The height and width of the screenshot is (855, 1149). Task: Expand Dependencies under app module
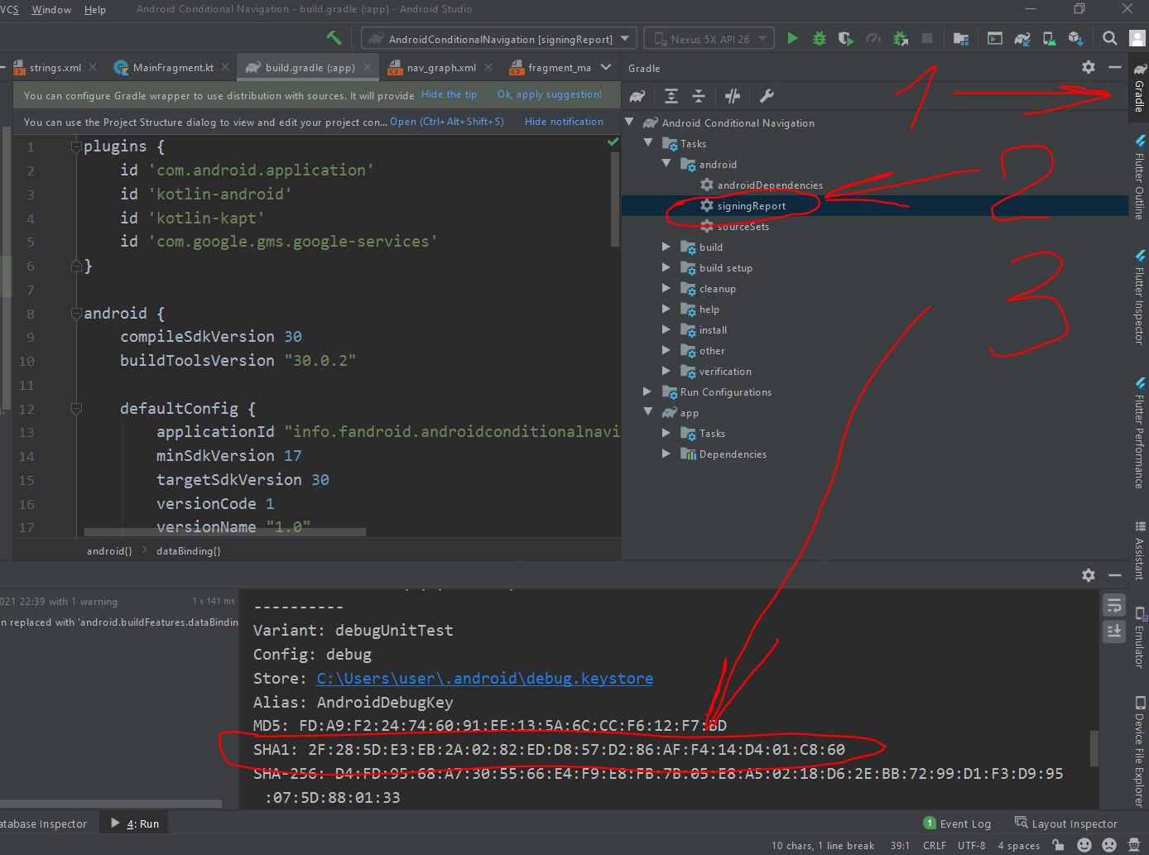[x=666, y=454]
